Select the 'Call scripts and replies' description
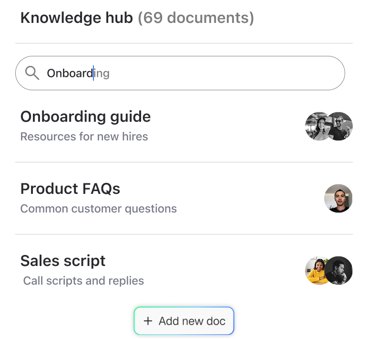368x340 pixels. [x=83, y=281]
